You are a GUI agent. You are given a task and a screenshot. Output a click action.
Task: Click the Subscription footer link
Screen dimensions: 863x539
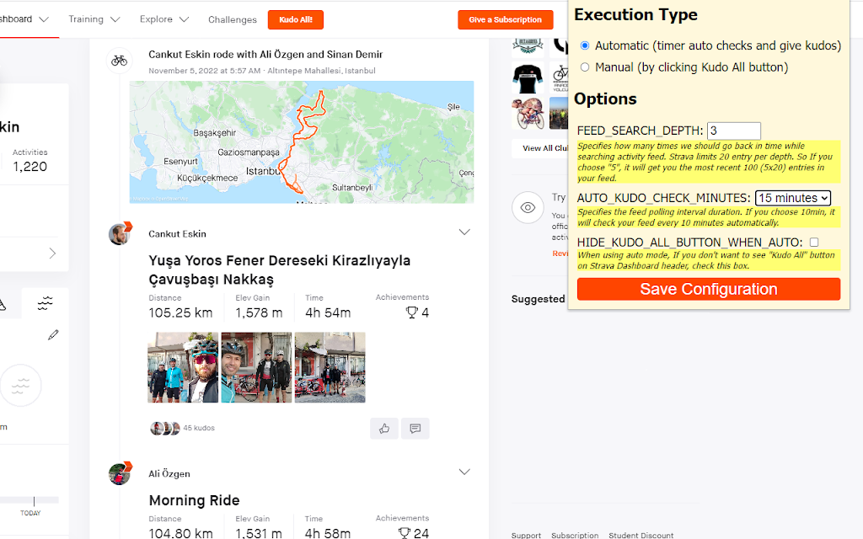pyautogui.click(x=575, y=535)
